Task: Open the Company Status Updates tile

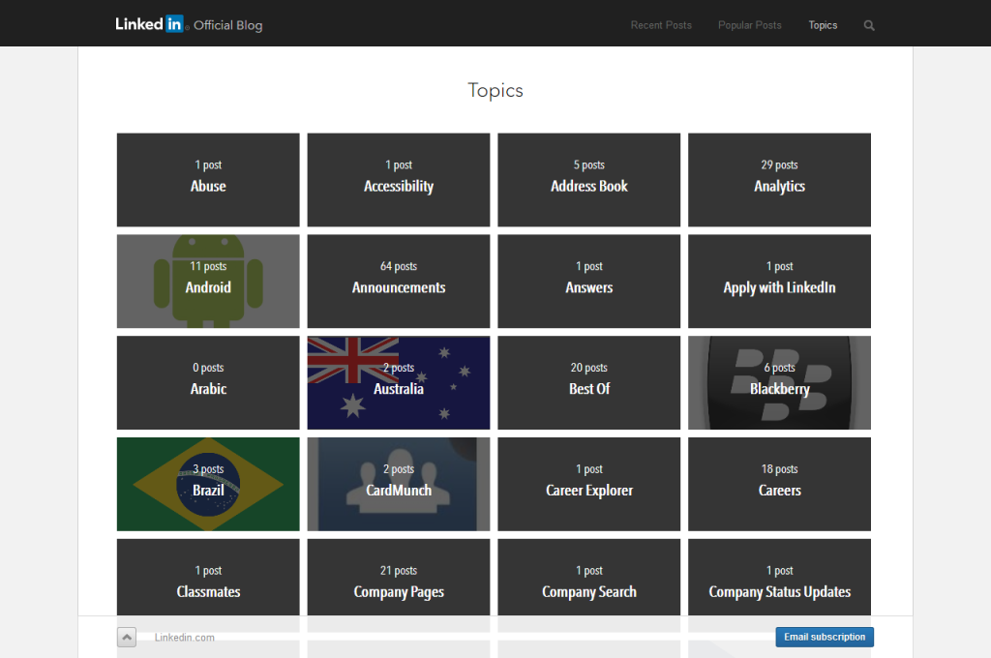Action: [x=779, y=577]
